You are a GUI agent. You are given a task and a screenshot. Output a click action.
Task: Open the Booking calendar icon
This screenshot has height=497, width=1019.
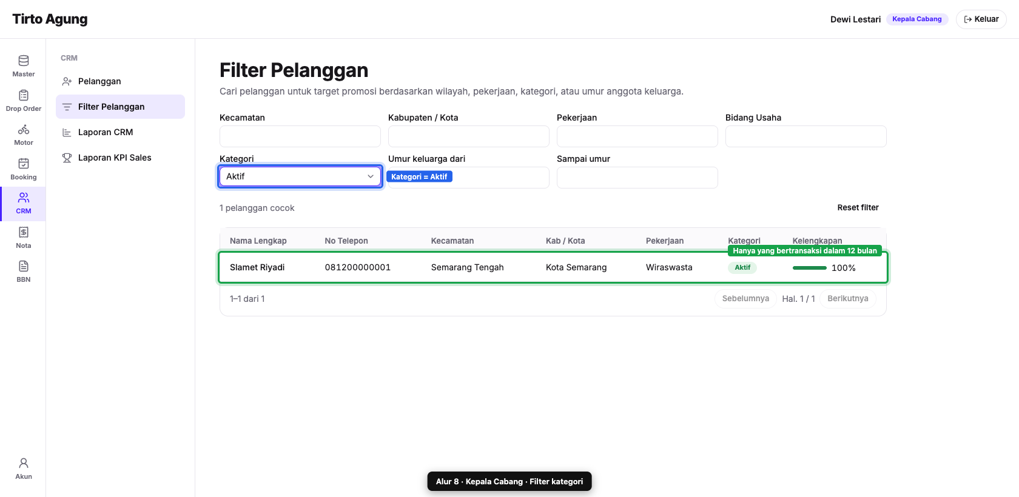[x=24, y=164]
